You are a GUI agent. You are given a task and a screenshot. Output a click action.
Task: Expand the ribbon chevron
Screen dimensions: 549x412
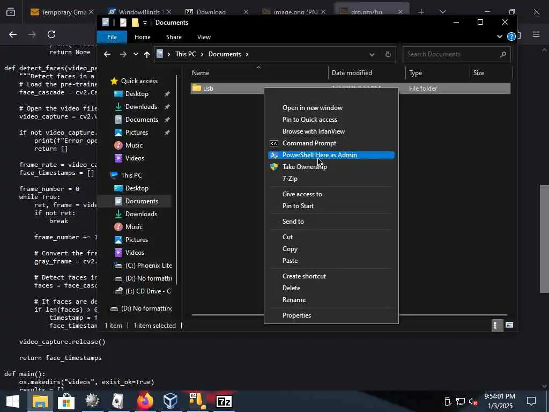pyautogui.click(x=500, y=36)
